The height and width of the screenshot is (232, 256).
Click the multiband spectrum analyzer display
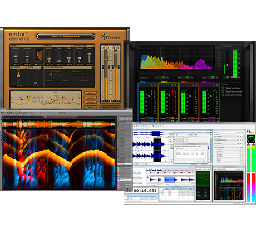(x=177, y=58)
